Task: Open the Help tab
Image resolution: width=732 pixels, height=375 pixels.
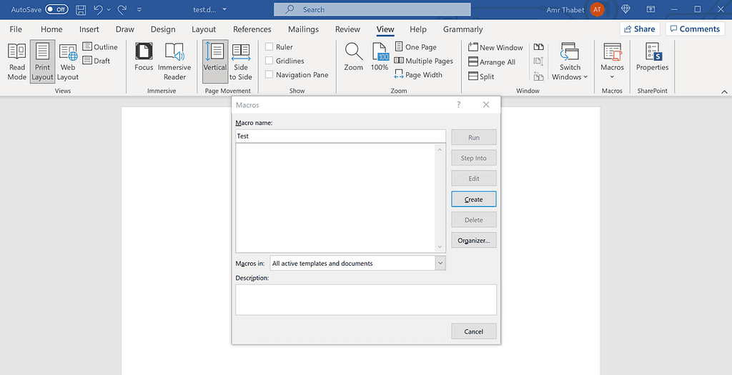Action: 417,29
